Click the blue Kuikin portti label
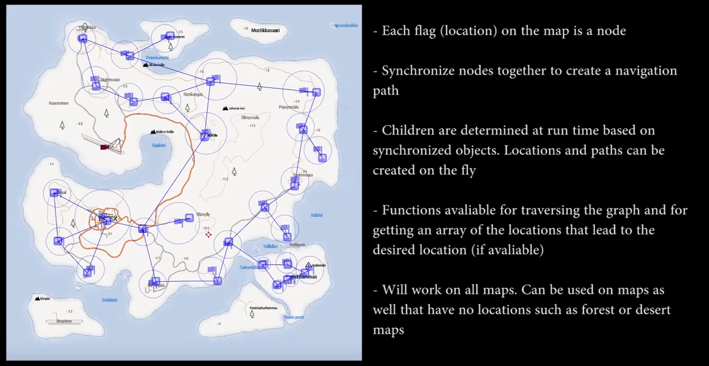 click(x=293, y=317)
